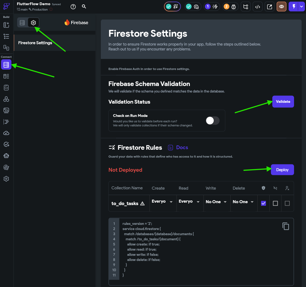
Task: Click inside the Firestore rules code box
Action: click(x=201, y=251)
